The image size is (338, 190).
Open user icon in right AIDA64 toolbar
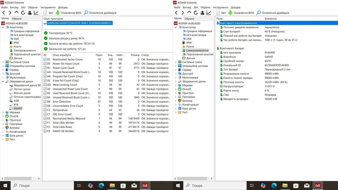202,13
